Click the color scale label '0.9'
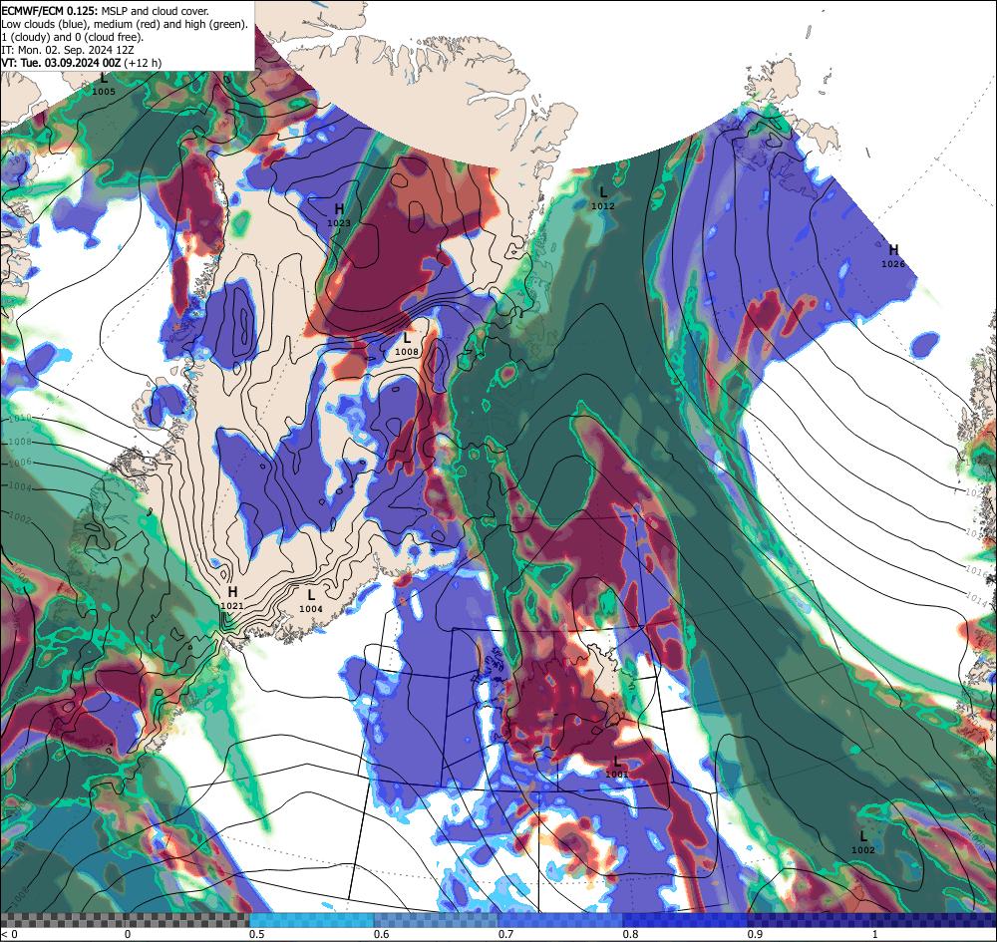This screenshot has width=997, height=942. coord(756,934)
